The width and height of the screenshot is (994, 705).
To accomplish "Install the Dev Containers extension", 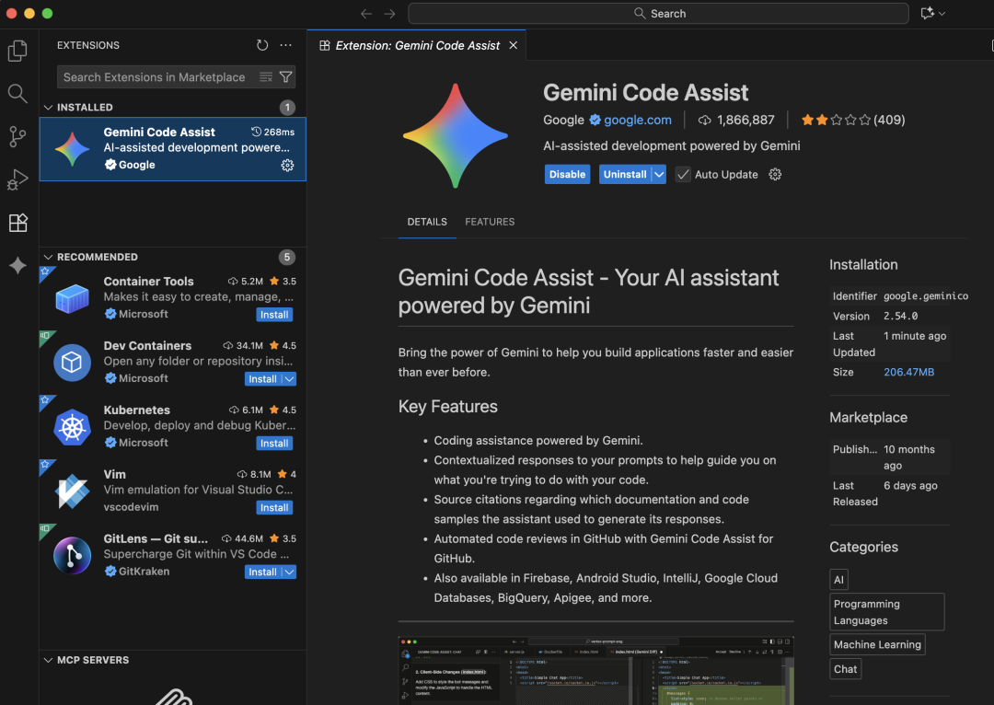I will (262, 378).
